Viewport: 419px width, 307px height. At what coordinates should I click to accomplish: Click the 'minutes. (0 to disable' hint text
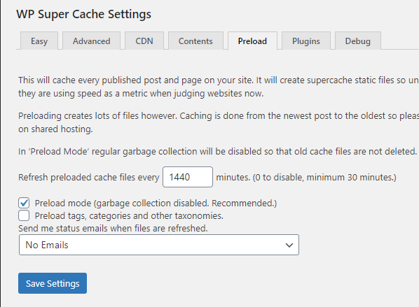pyautogui.click(x=306, y=178)
